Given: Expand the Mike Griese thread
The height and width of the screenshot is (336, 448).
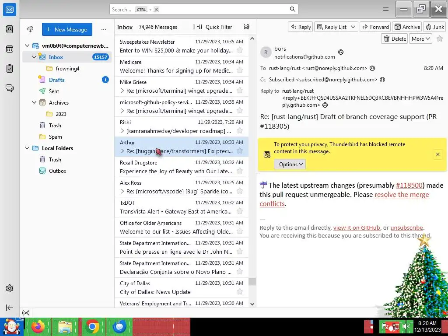Looking at the screenshot, I should 122,91.
